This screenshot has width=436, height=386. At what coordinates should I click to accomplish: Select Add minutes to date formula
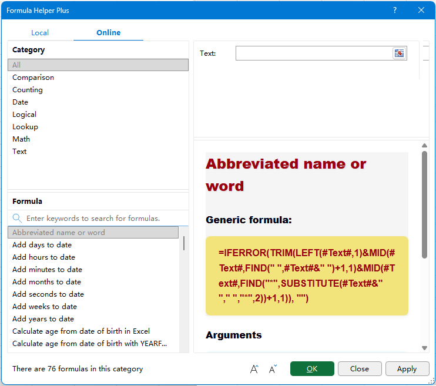click(93, 270)
